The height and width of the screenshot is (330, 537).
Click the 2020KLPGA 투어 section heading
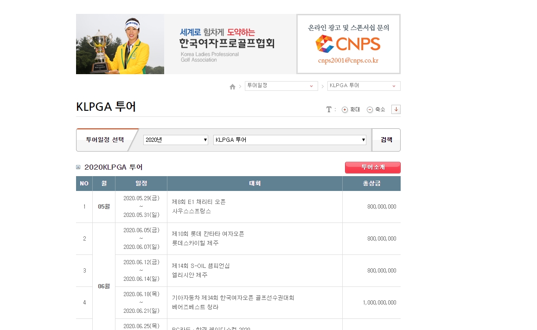(113, 167)
